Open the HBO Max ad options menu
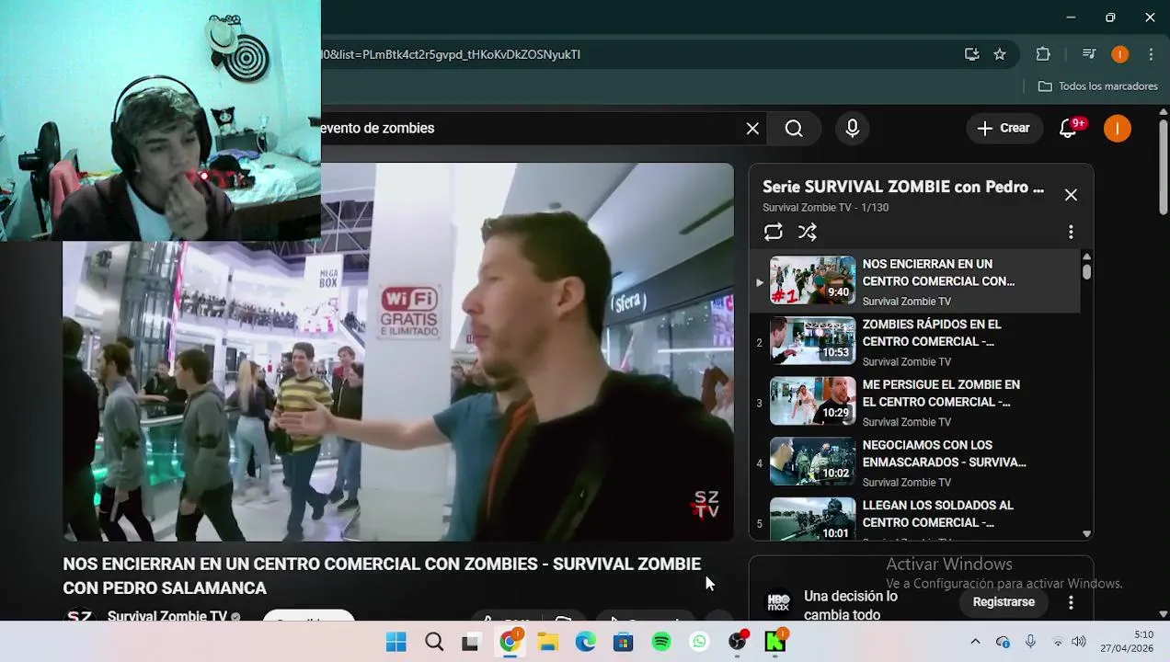The width and height of the screenshot is (1170, 662). [1071, 602]
